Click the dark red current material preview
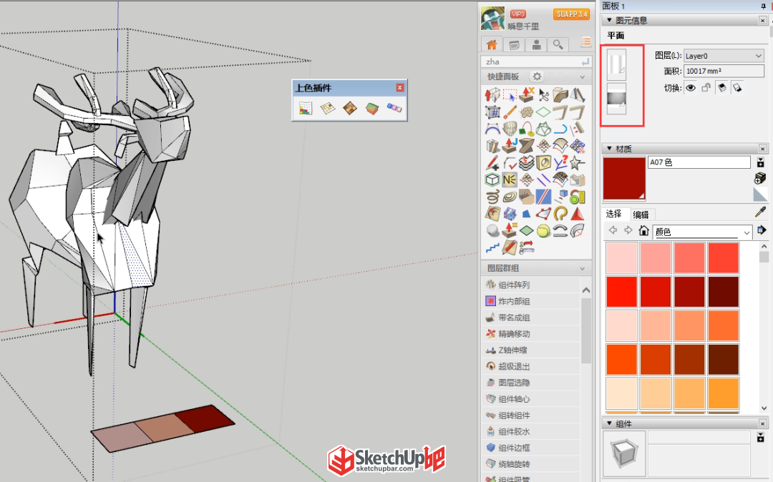Viewport: 773px width, 482px height. point(624,178)
